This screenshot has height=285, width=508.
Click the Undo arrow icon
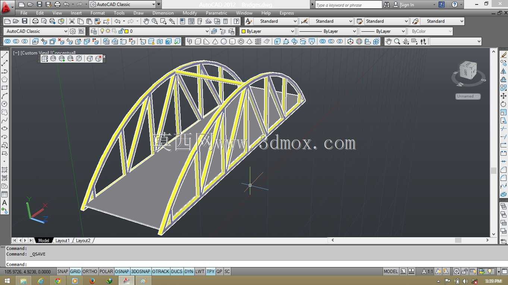(x=117, y=21)
